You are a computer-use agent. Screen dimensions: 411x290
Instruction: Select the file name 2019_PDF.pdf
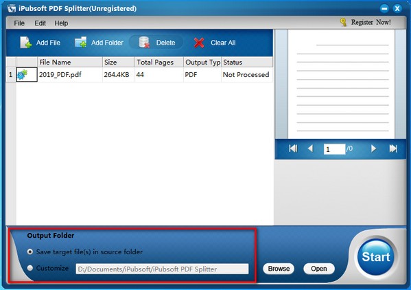[60, 74]
